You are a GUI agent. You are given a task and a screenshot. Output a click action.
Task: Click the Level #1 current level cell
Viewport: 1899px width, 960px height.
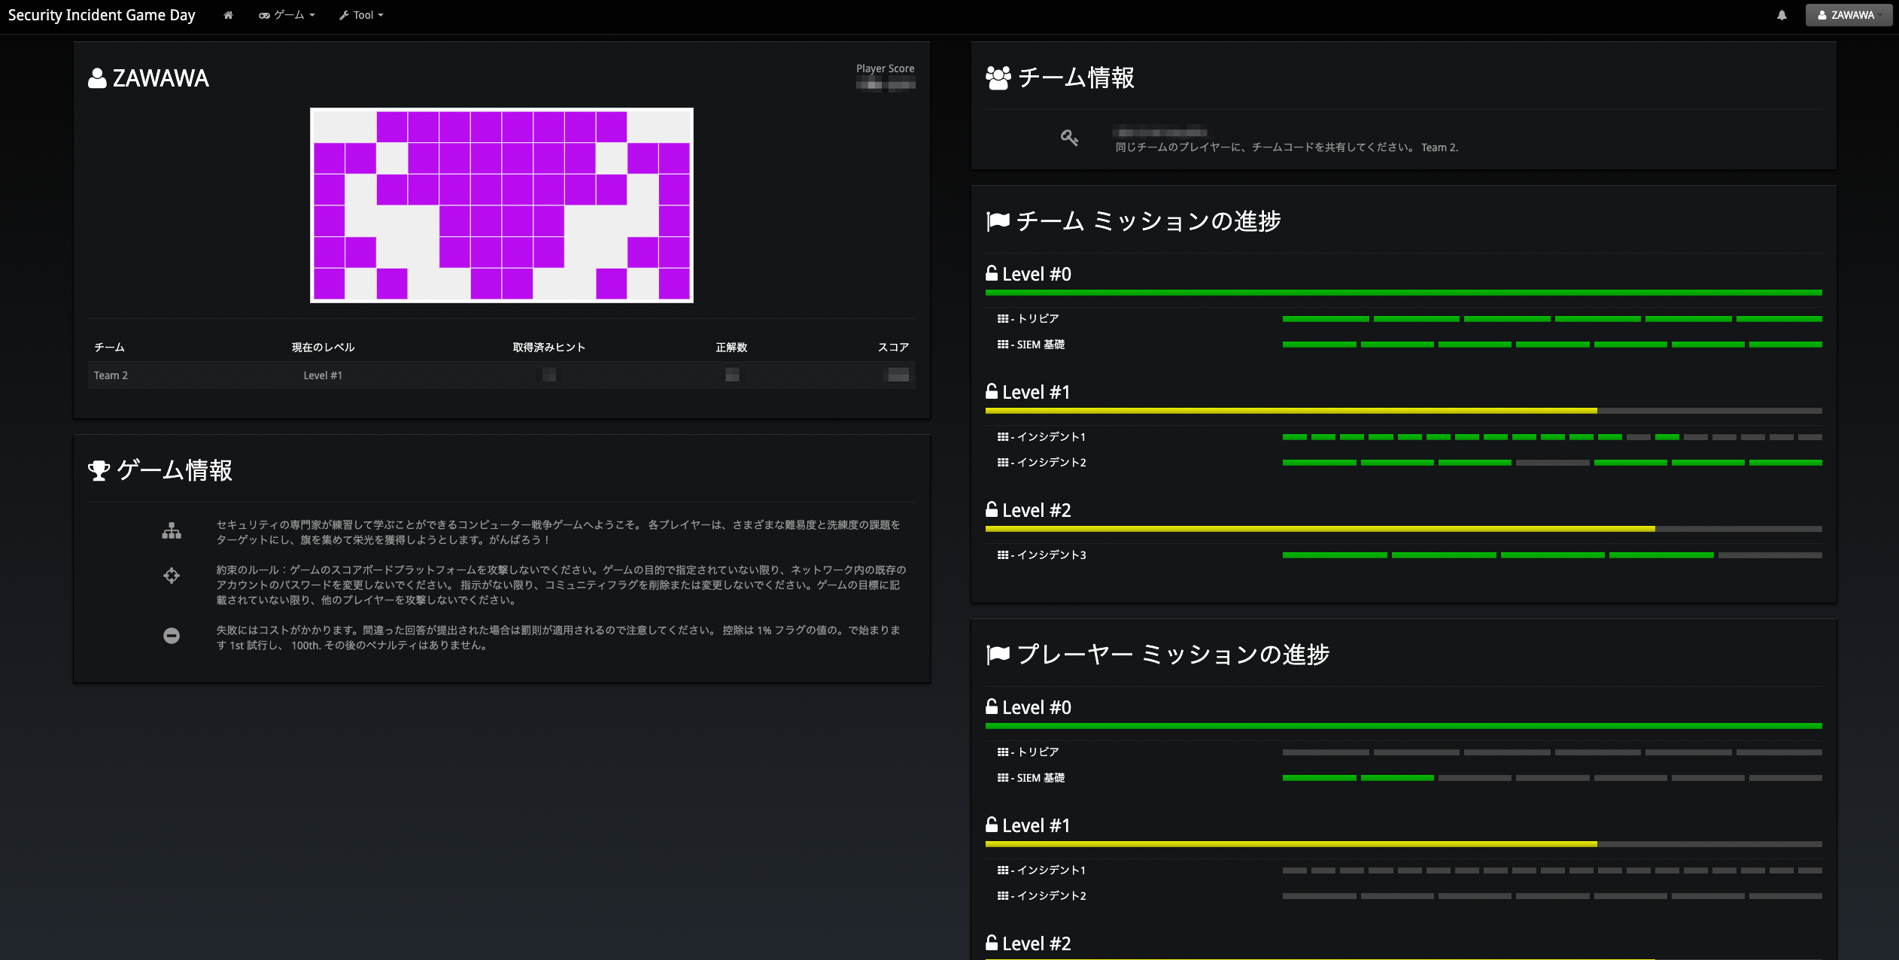[x=323, y=375]
